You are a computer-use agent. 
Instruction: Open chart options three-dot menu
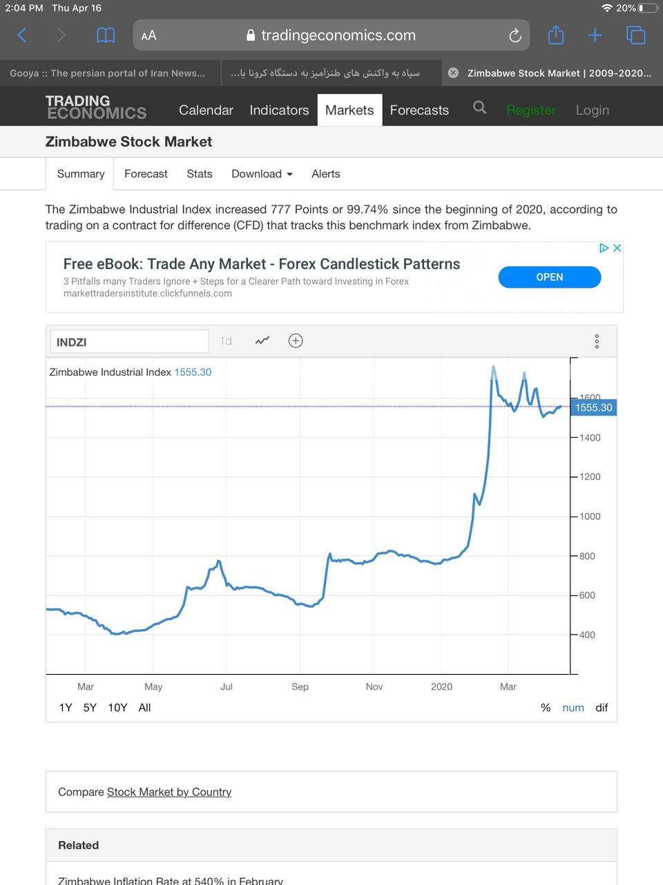(597, 342)
